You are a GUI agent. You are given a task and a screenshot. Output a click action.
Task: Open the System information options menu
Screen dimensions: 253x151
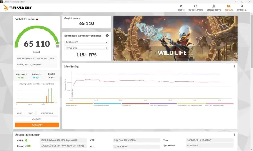(234, 135)
